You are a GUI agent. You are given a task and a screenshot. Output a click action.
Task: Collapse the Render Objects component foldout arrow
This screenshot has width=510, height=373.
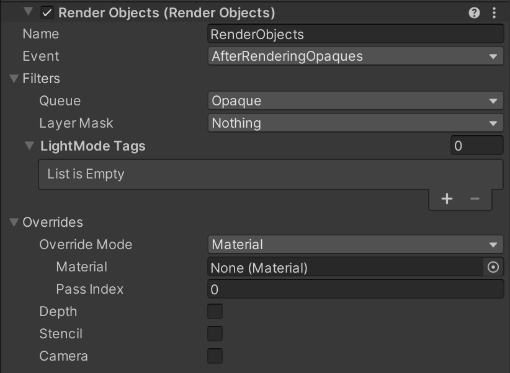point(29,12)
